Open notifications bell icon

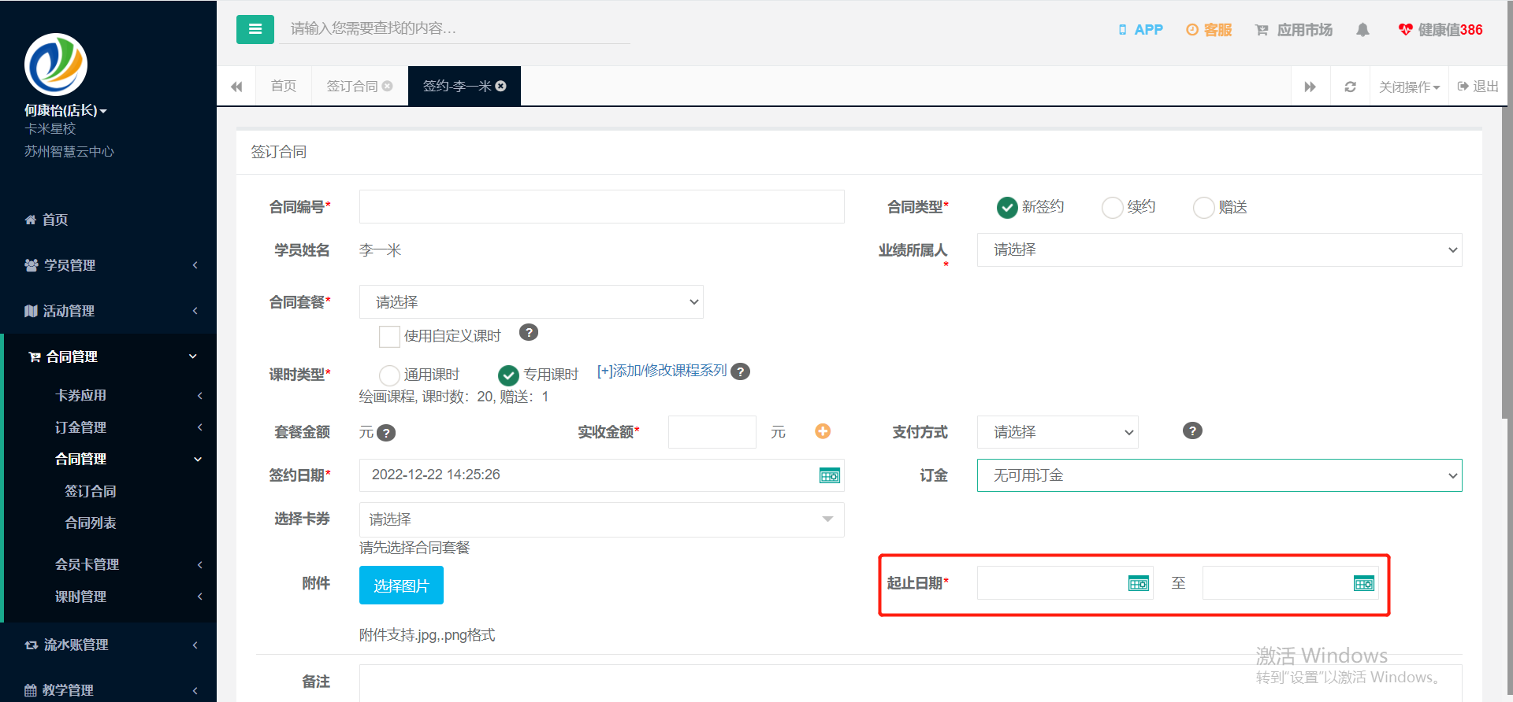(x=1362, y=30)
